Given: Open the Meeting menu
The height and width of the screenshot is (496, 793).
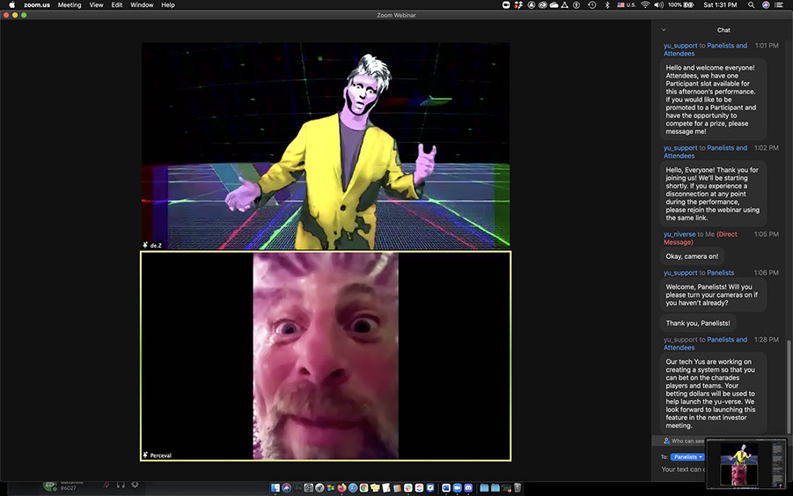Looking at the screenshot, I should pyautogui.click(x=70, y=5).
